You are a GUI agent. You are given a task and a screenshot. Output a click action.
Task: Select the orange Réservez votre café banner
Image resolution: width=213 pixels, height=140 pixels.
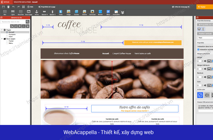click(153, 43)
